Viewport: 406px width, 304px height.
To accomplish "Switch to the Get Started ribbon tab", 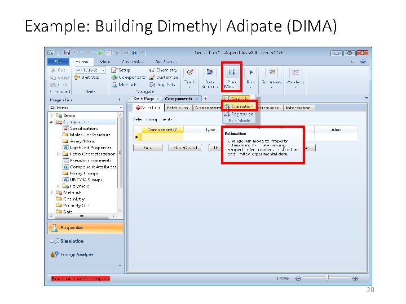I will tap(166, 62).
